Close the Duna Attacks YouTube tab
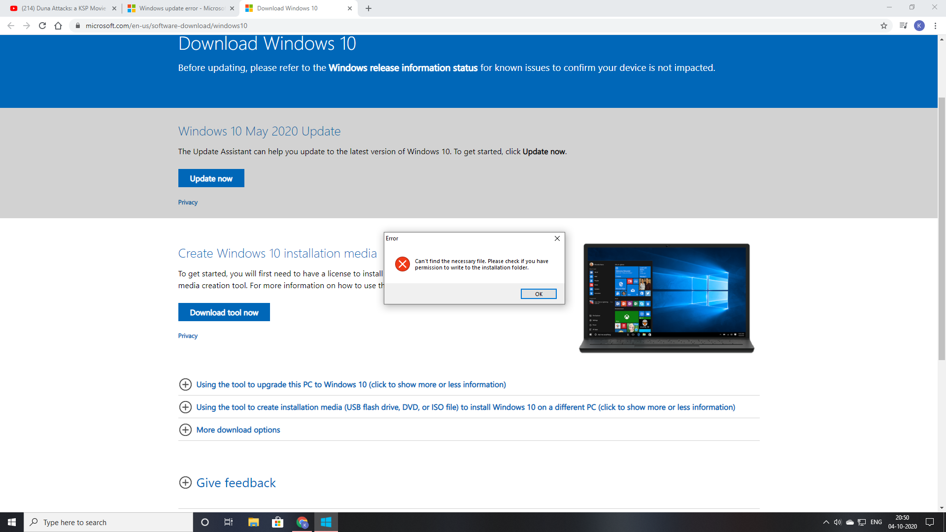 tap(114, 8)
